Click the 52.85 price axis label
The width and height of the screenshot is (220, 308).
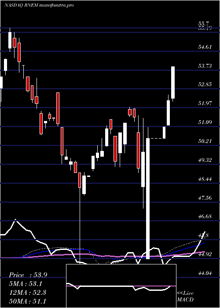pyautogui.click(x=205, y=84)
